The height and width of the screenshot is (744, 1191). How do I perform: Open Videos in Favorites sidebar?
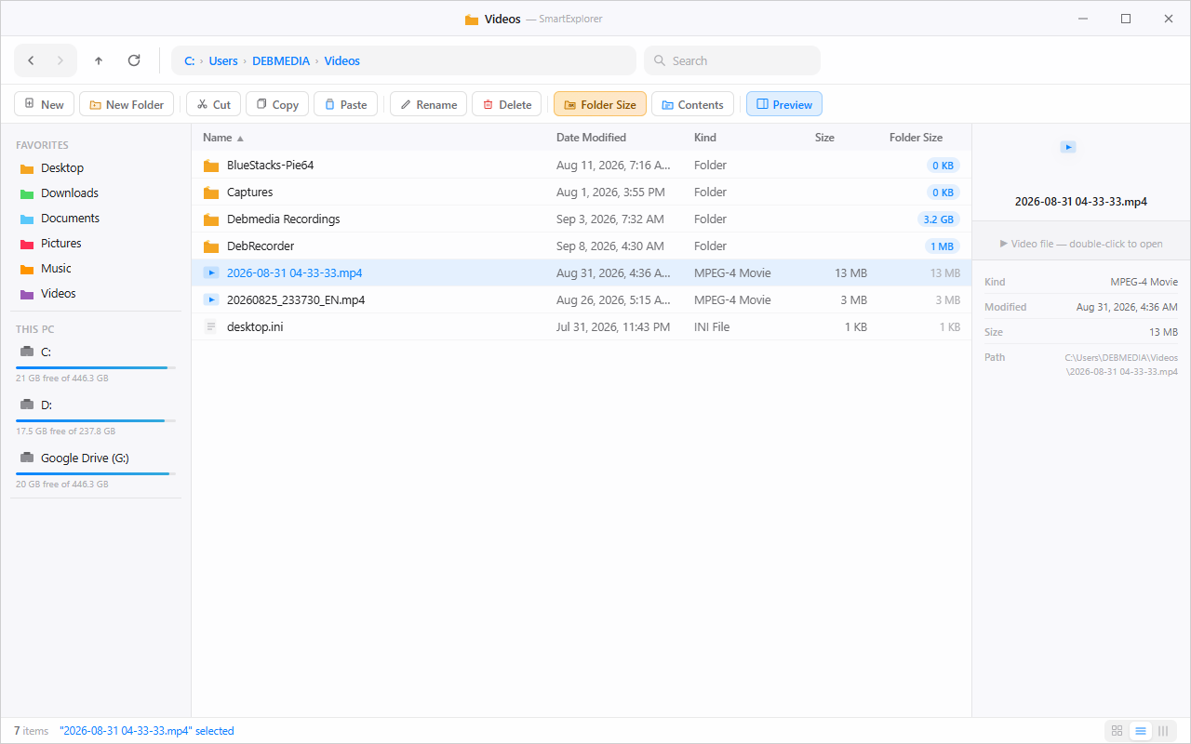click(96, 294)
